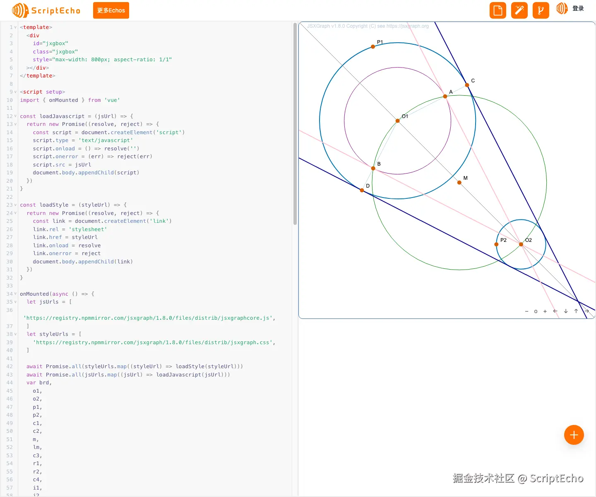Select point O1 circle center
596x497 pixels.
pos(398,121)
